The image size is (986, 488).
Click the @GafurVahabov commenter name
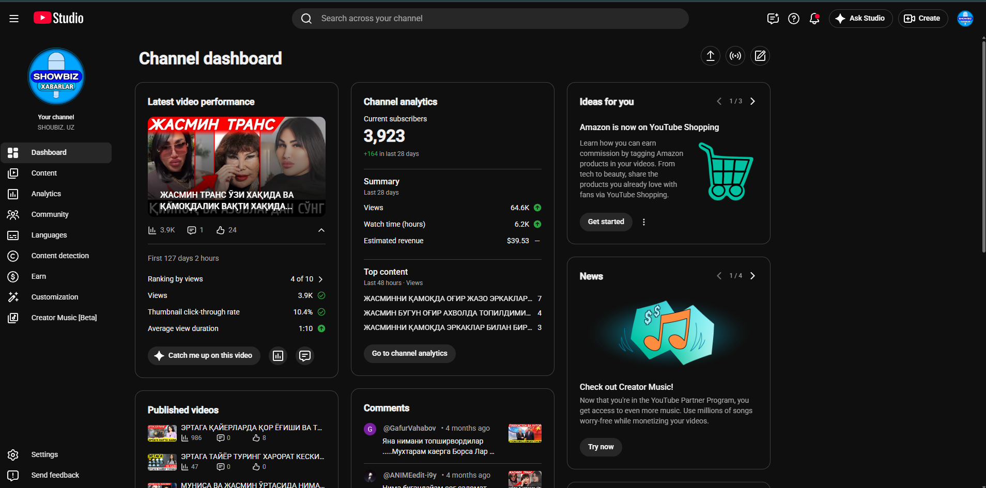point(410,429)
